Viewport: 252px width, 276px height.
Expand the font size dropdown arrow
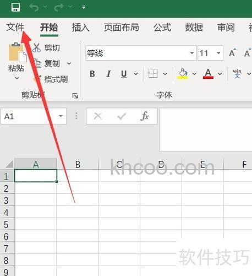coord(218,53)
